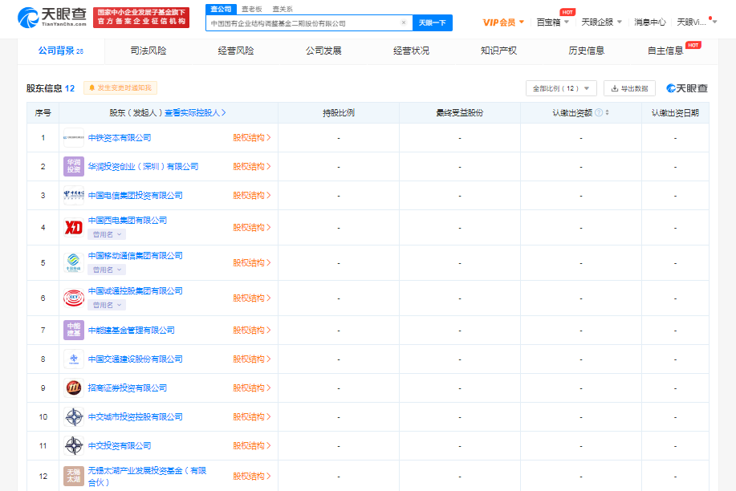Expand 曾用名 under 中国西电集团有限公司
The image size is (736, 491).
pyautogui.click(x=107, y=234)
